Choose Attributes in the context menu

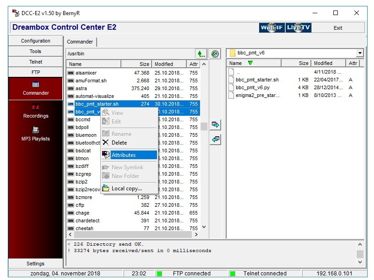tap(130, 155)
